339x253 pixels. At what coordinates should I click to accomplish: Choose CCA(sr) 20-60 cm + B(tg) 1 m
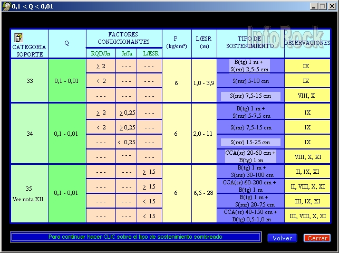click(250, 156)
